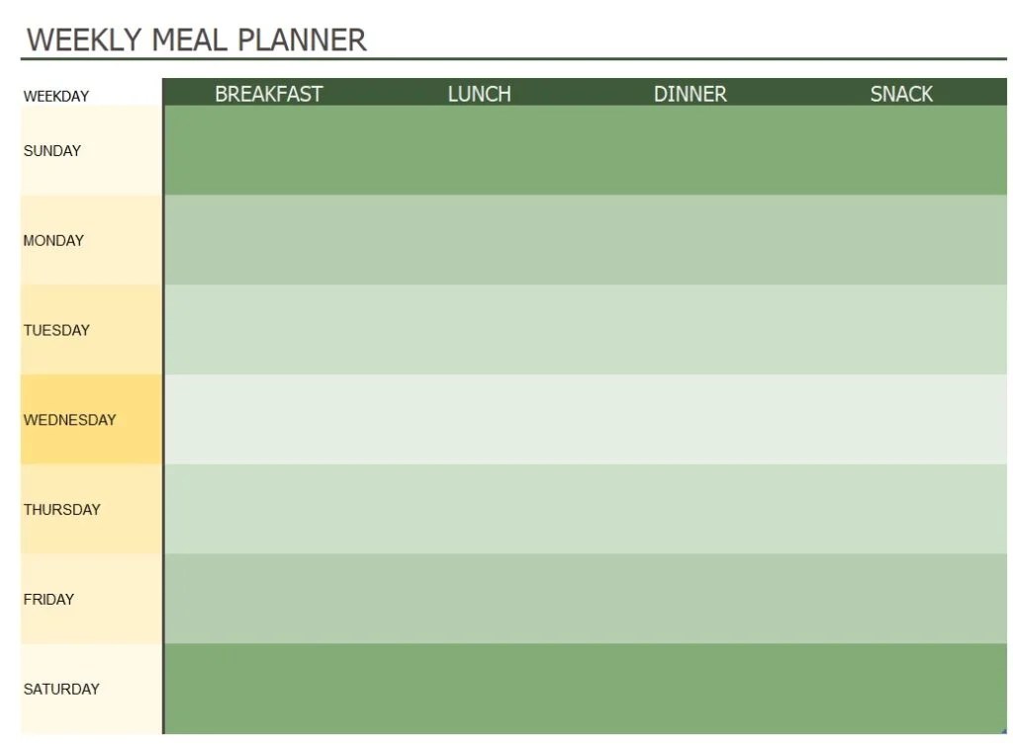
Task: Select the SATURDAY row label
Action: coord(61,689)
